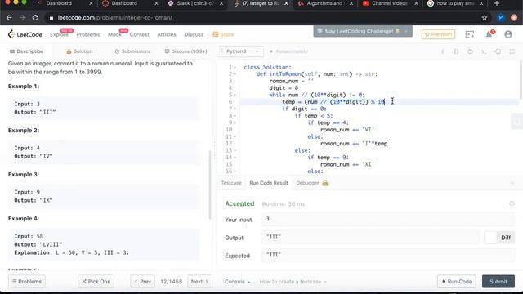Close the Slack browser tab
523x294 pixels.
pos(221,3)
